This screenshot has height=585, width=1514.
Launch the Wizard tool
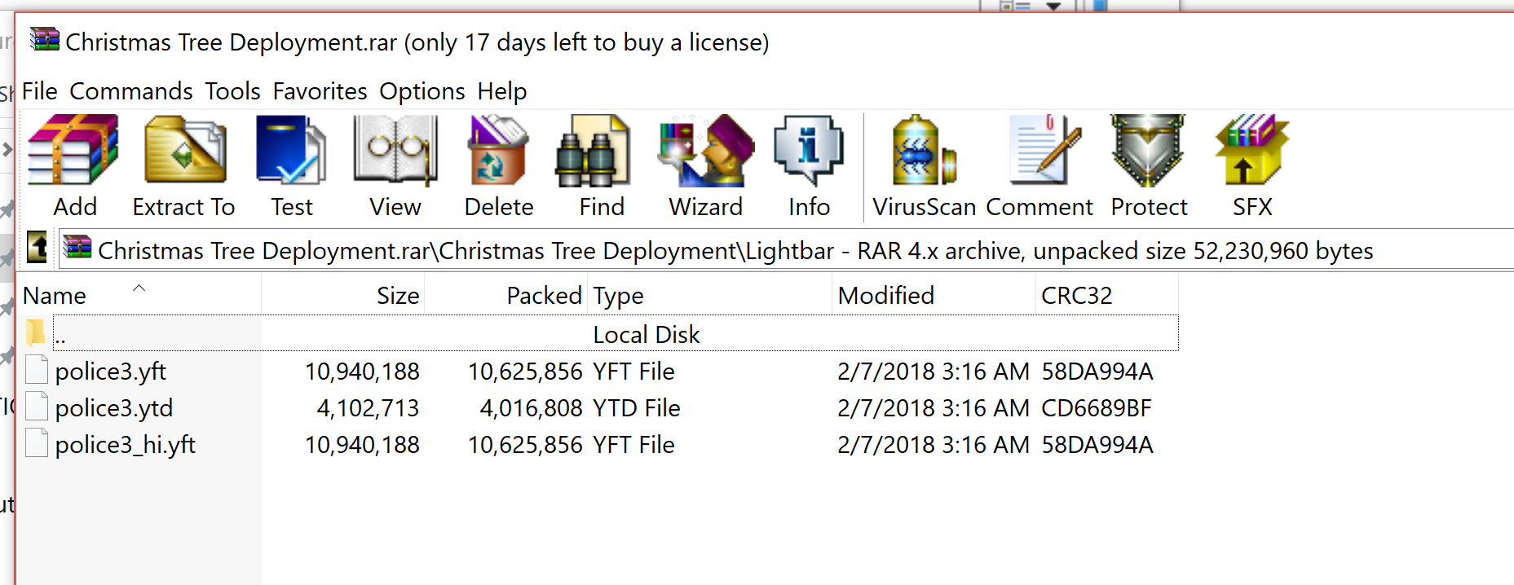click(x=705, y=166)
